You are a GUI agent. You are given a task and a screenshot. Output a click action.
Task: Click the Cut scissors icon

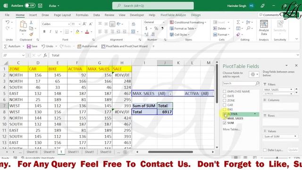[31, 23]
